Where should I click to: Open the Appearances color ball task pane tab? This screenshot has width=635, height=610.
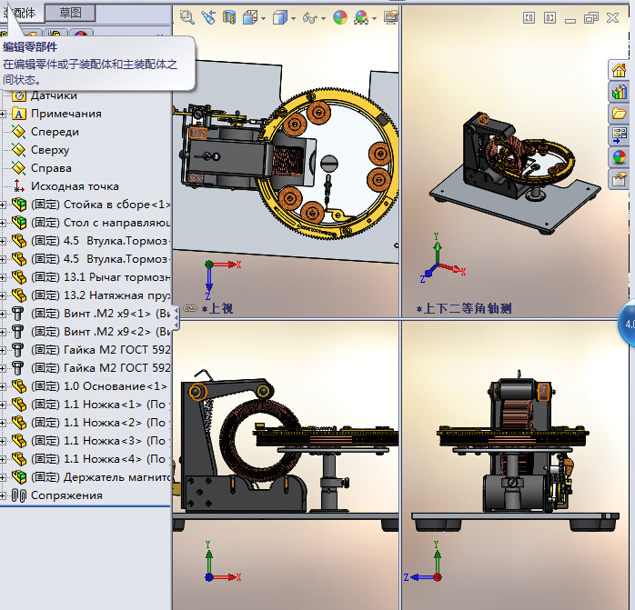pyautogui.click(x=619, y=157)
